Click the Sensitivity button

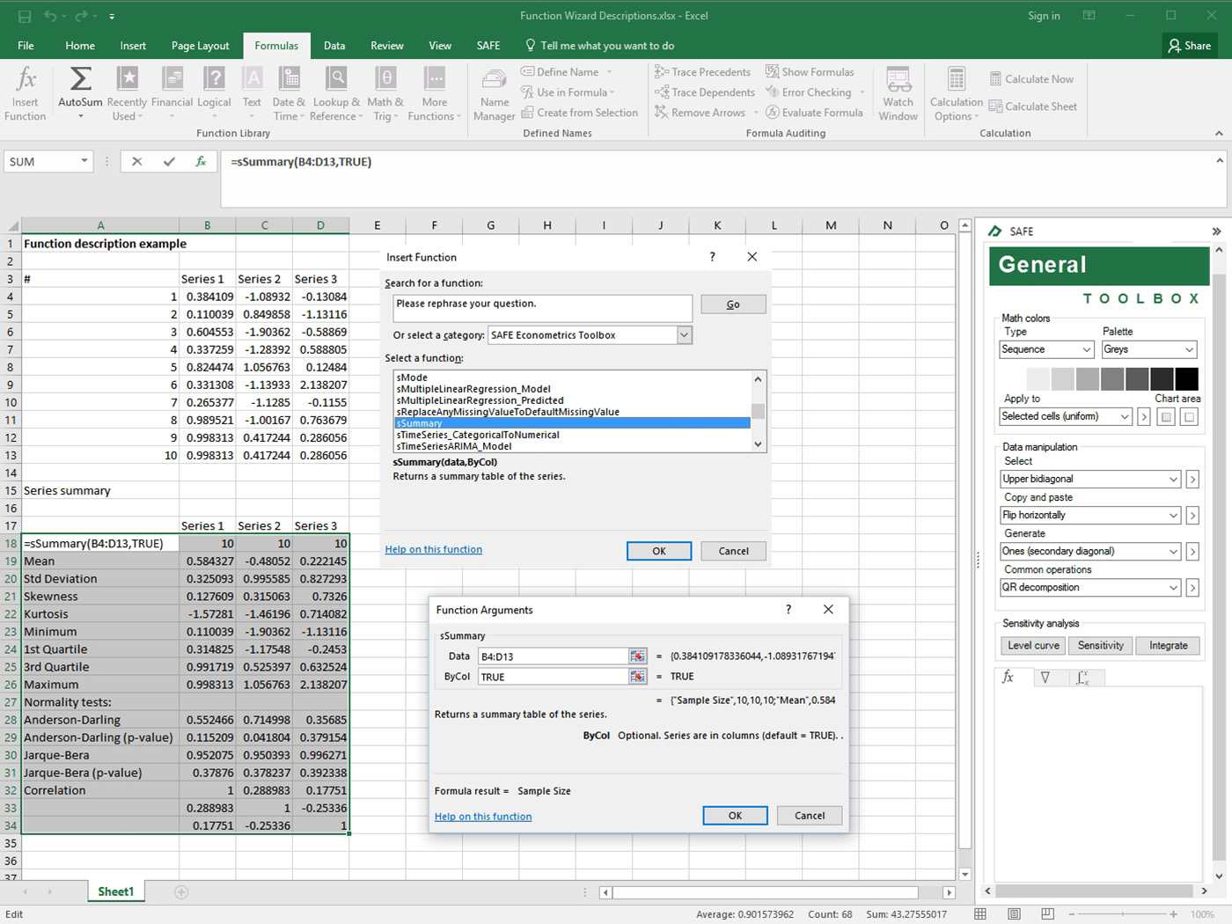pos(1101,646)
